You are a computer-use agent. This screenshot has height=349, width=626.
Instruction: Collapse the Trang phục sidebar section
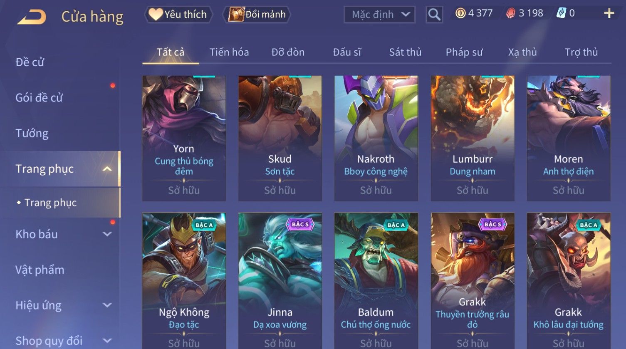pyautogui.click(x=107, y=169)
